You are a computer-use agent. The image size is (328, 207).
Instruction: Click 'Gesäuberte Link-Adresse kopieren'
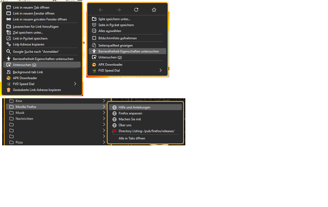tap(42, 90)
